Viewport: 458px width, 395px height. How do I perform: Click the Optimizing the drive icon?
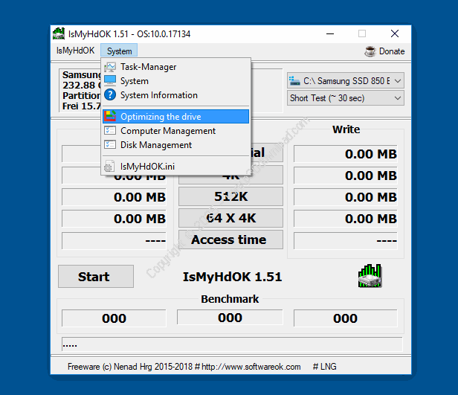110,117
